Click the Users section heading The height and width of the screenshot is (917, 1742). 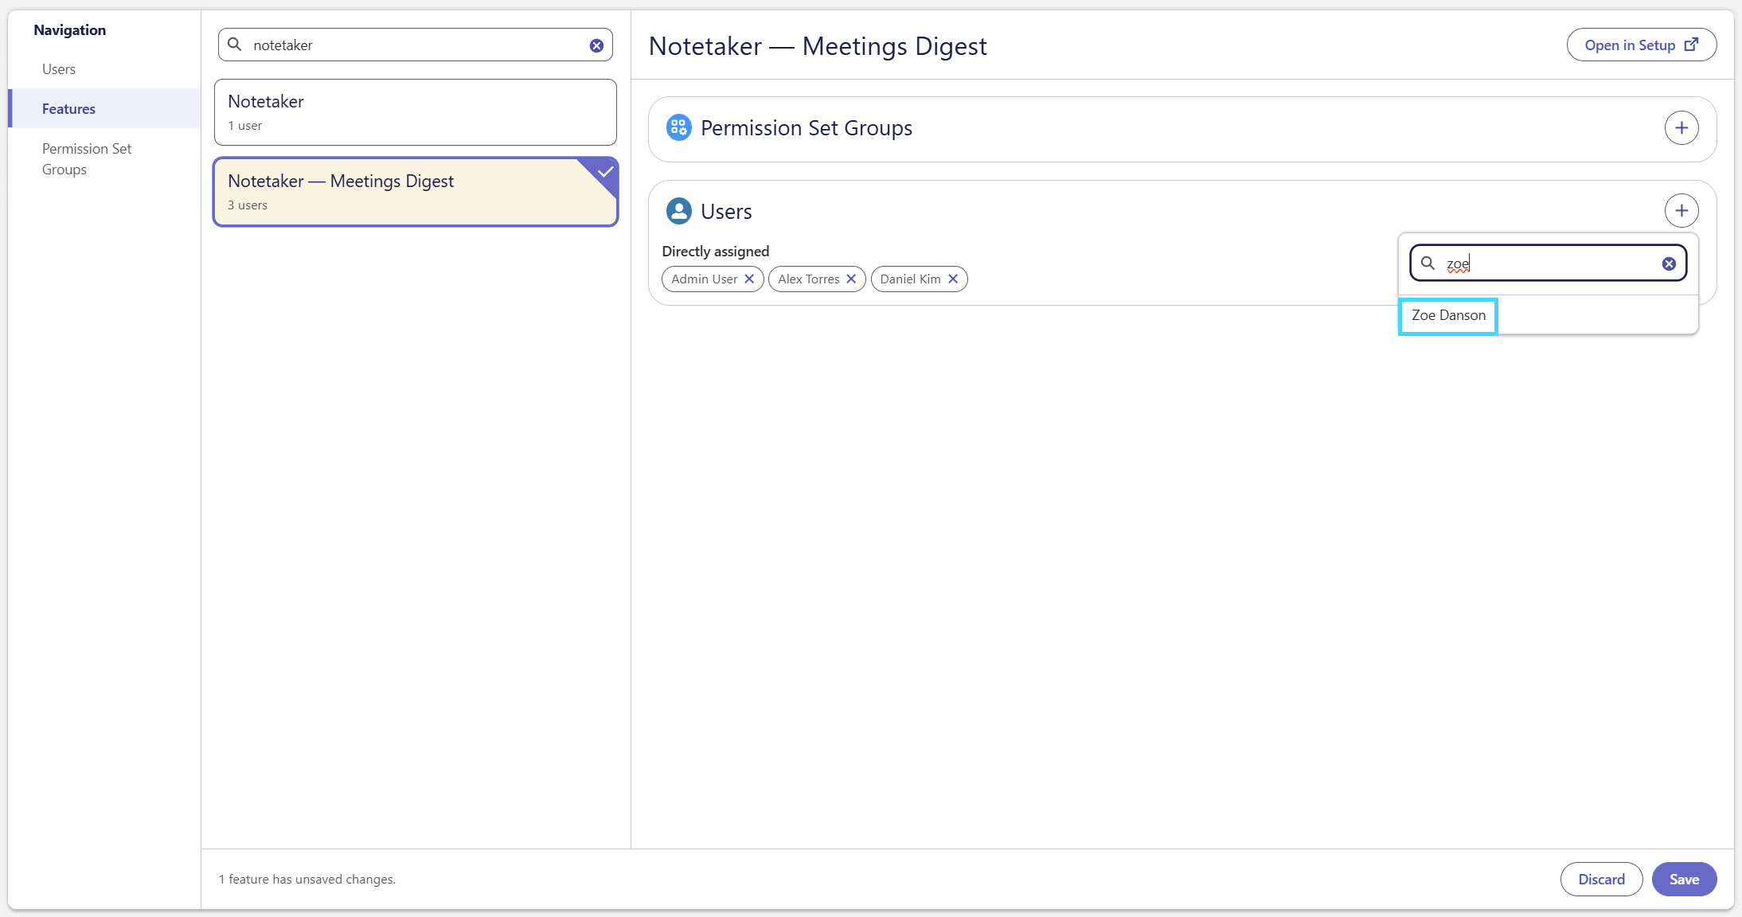tap(726, 212)
